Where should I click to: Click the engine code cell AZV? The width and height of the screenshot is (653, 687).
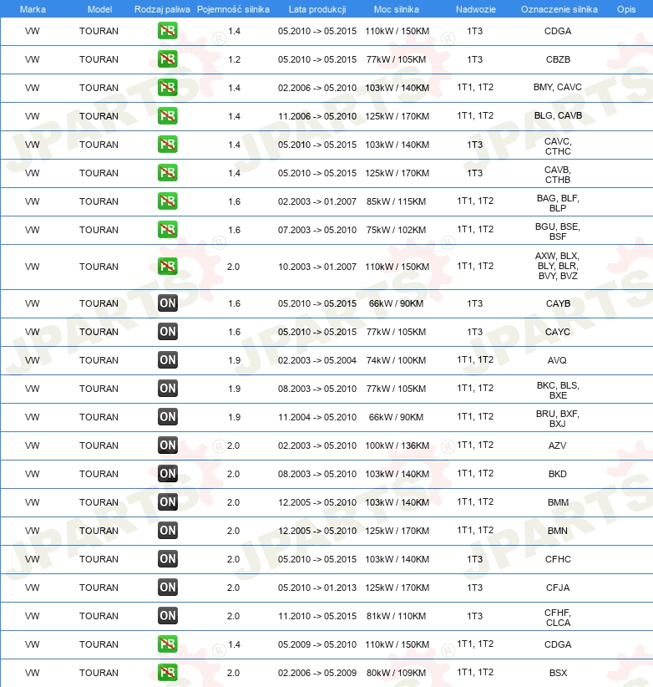coord(557,445)
